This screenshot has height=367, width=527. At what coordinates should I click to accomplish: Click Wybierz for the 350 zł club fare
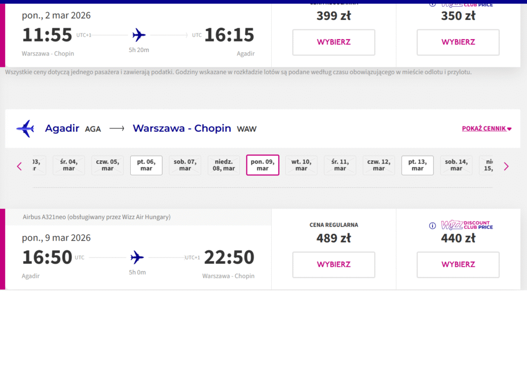click(x=458, y=42)
